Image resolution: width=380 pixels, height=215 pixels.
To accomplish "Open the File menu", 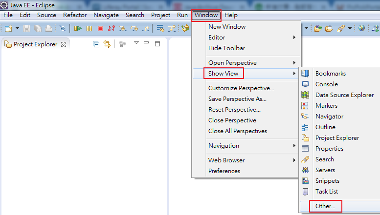I will [8, 15].
